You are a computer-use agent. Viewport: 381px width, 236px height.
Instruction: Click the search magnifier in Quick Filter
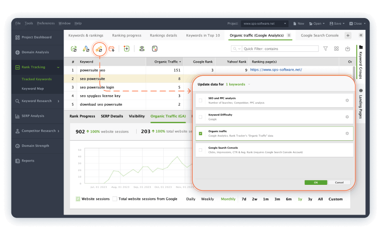point(235,49)
